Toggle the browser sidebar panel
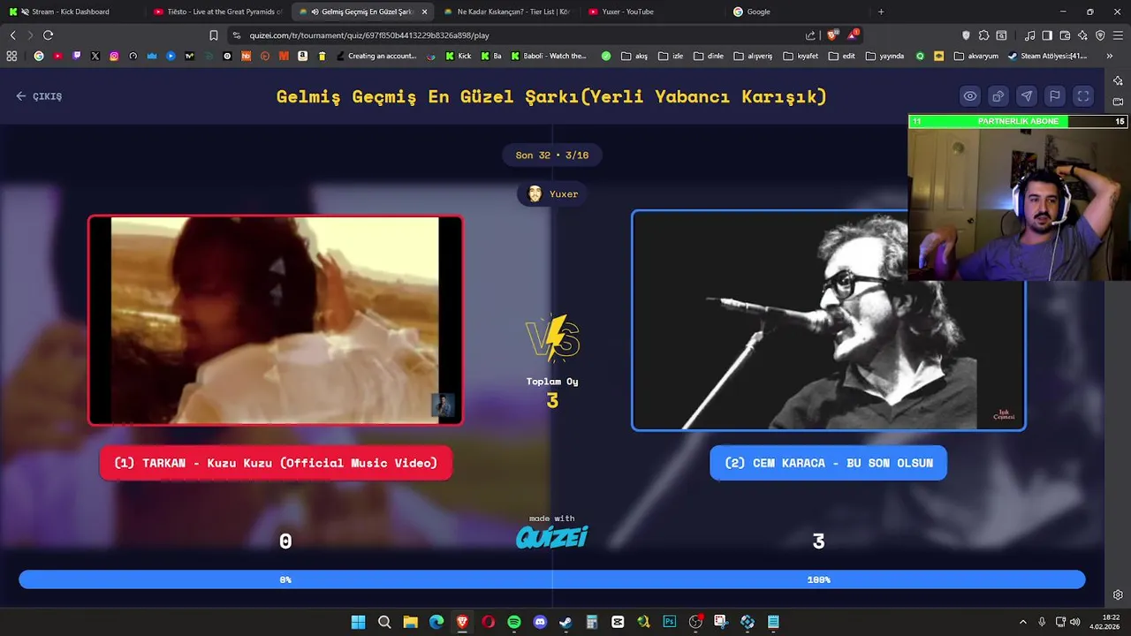1131x636 pixels. (x=1047, y=35)
